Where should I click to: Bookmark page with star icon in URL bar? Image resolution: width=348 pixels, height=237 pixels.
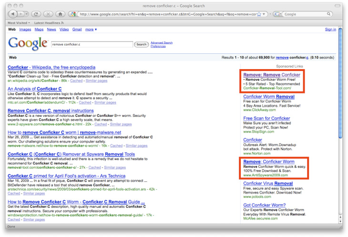(x=258, y=14)
